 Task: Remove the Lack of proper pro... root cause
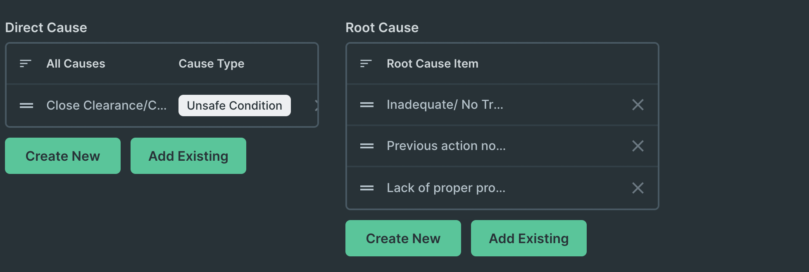pyautogui.click(x=638, y=188)
